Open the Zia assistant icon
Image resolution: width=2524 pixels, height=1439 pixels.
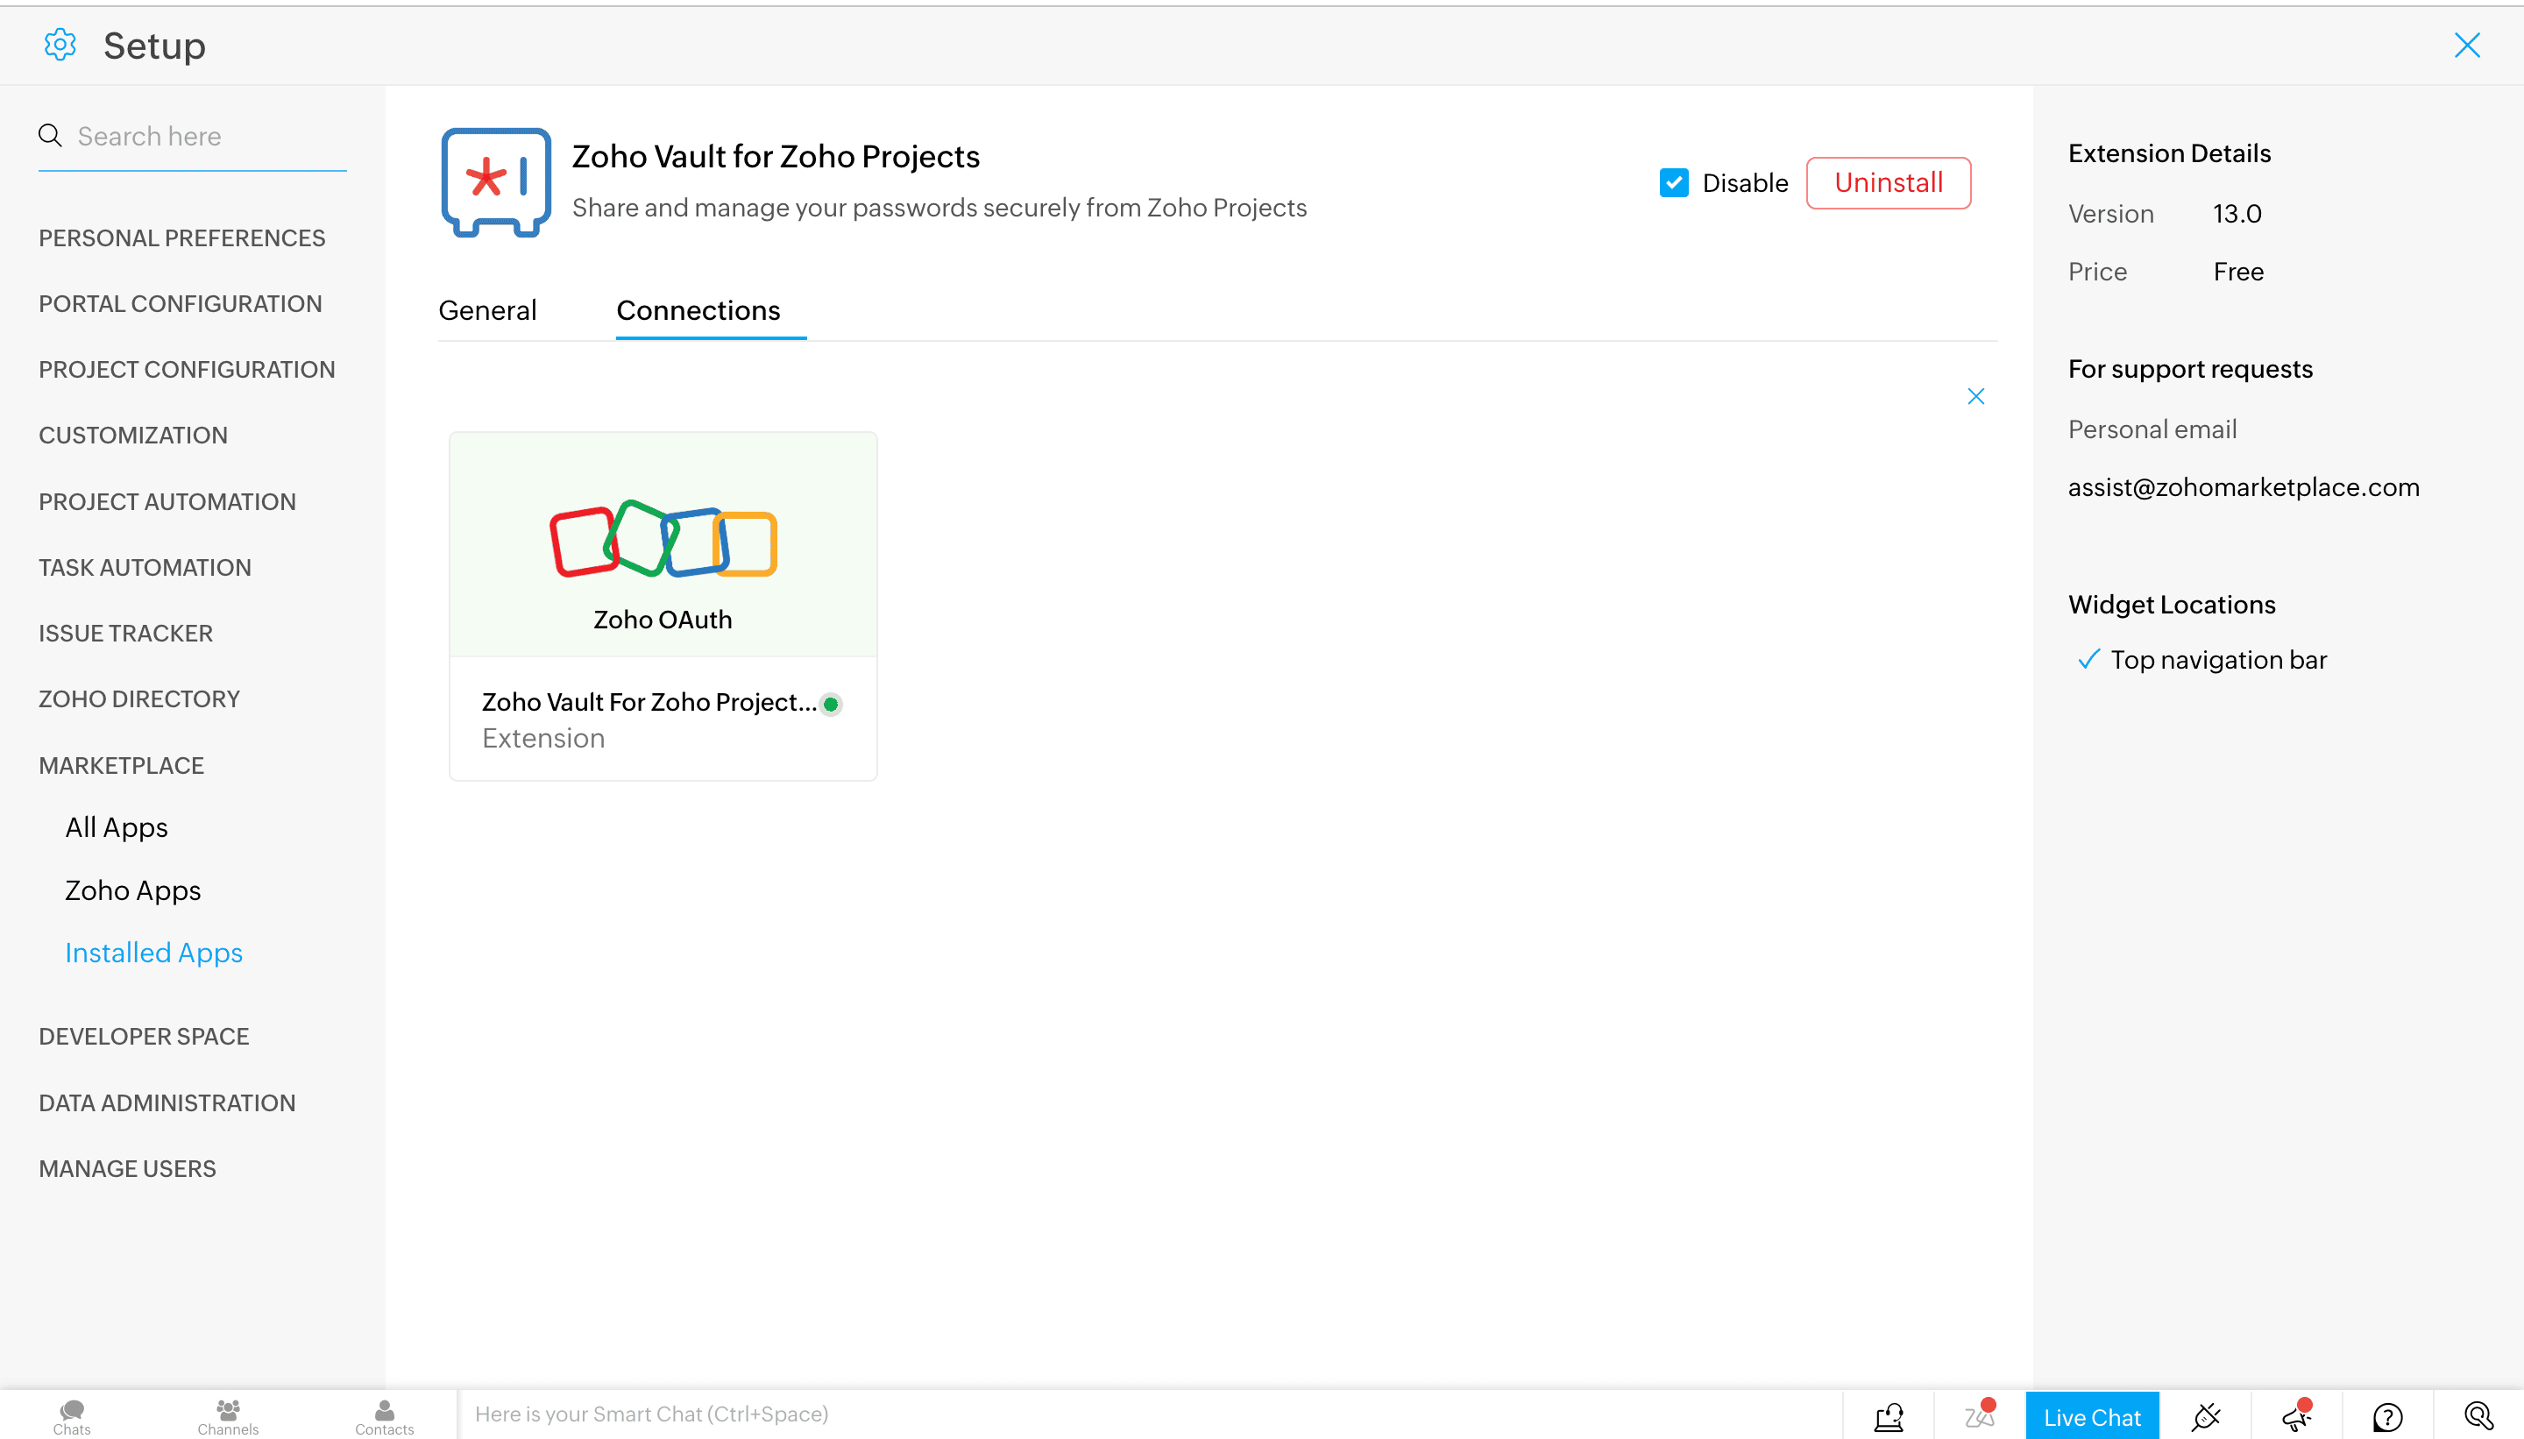pyautogui.click(x=1980, y=1415)
